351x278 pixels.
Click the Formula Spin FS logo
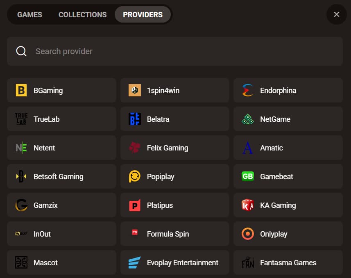[x=134, y=232]
